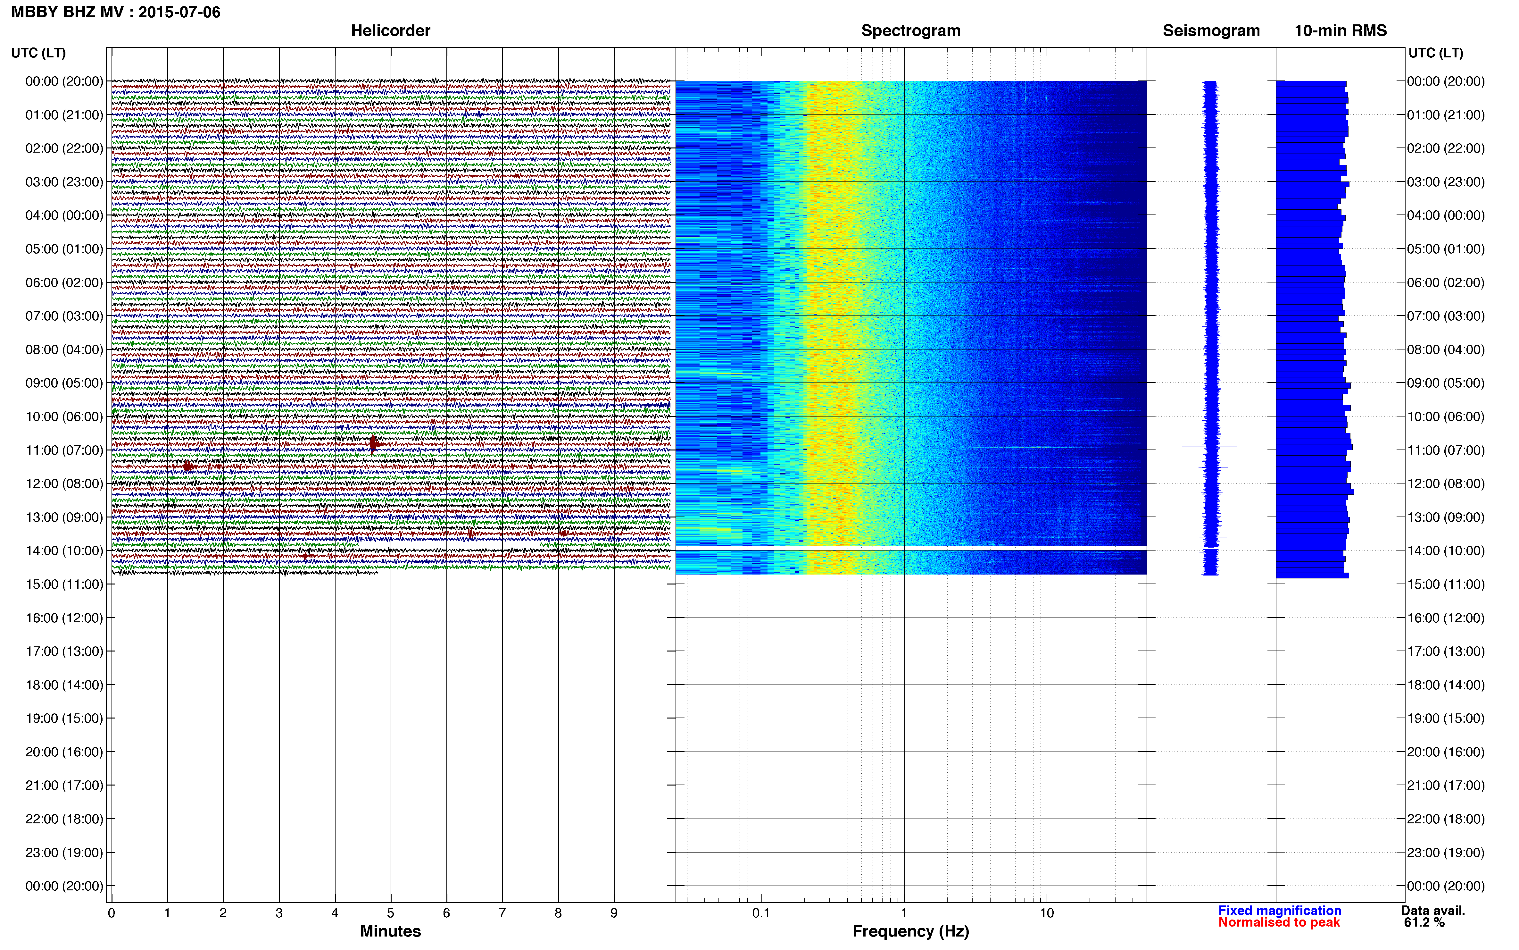Image resolution: width=1519 pixels, height=950 pixels.
Task: Click the "61.2 %" data availability value
Action: coord(1424,922)
